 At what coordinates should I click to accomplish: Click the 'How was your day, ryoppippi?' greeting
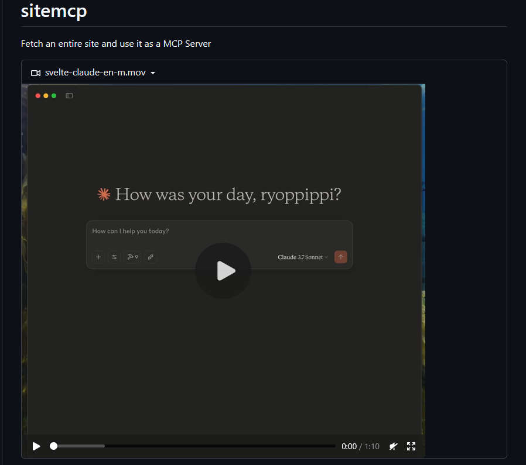pyautogui.click(x=228, y=195)
